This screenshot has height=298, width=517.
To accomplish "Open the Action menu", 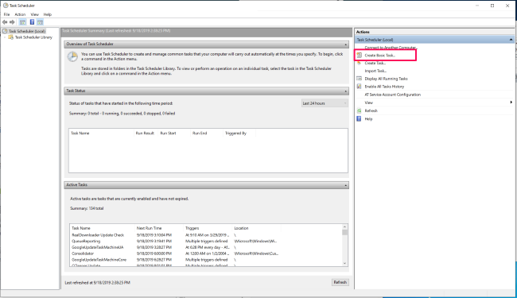I will point(20,14).
